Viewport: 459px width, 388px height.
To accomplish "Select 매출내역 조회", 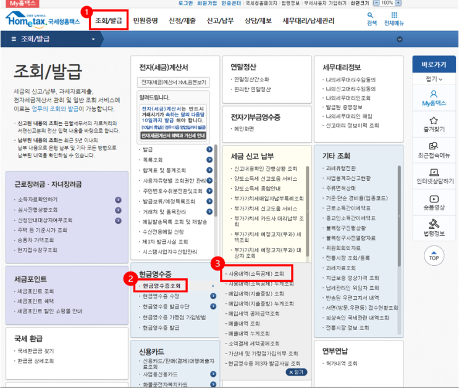I will click(244, 323).
